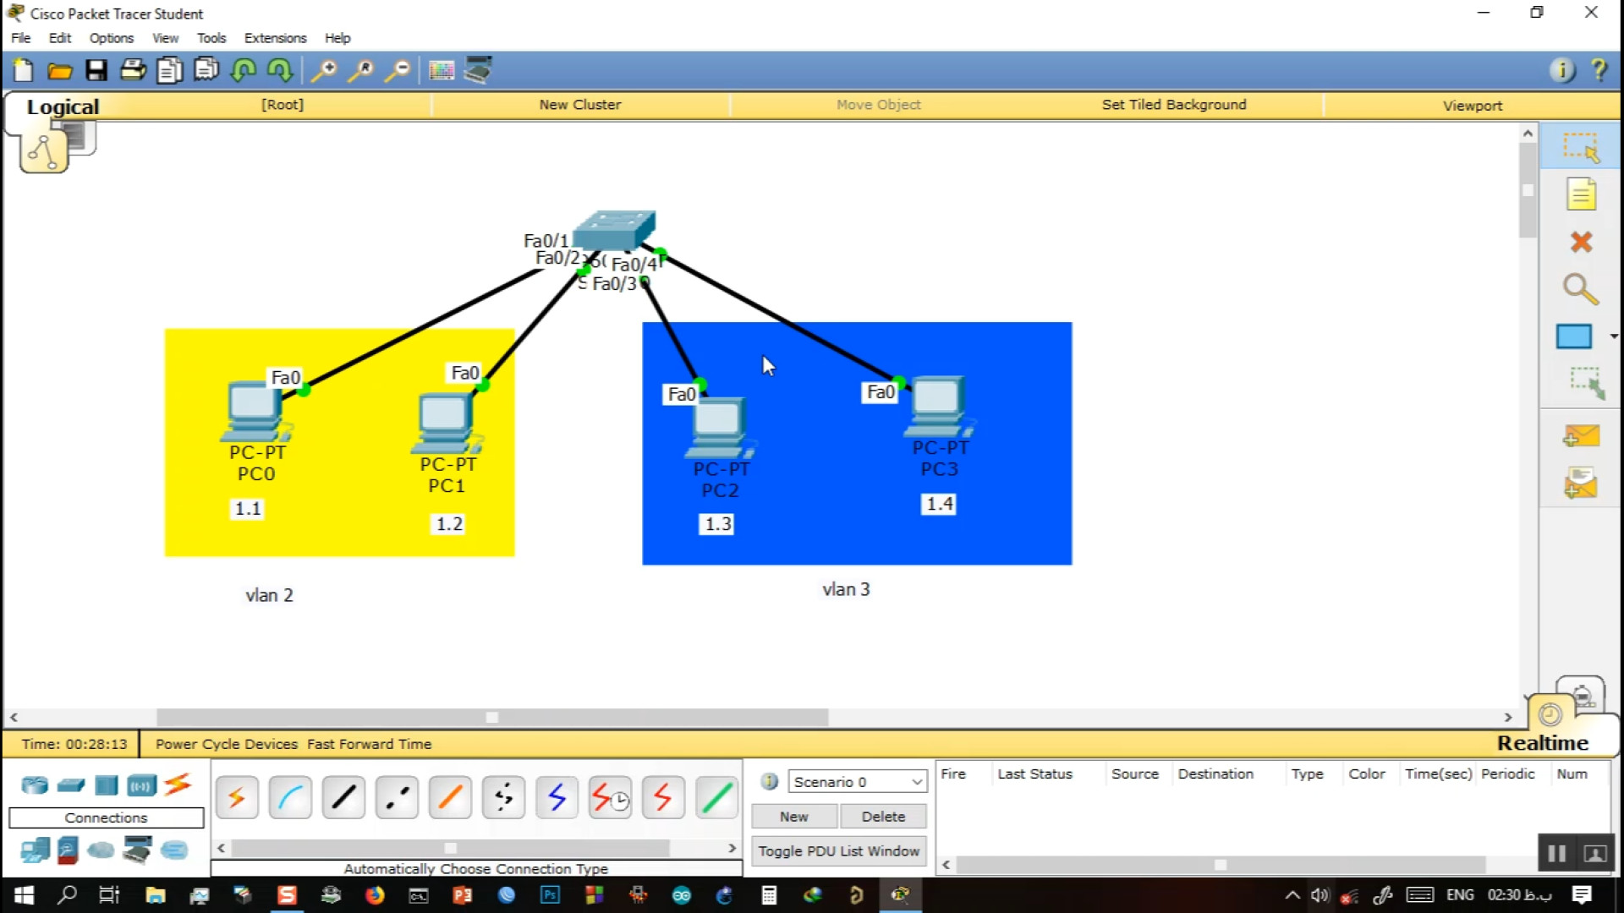Choose the Resize Shape tool
Image resolution: width=1624 pixels, height=913 pixels.
tap(1587, 383)
